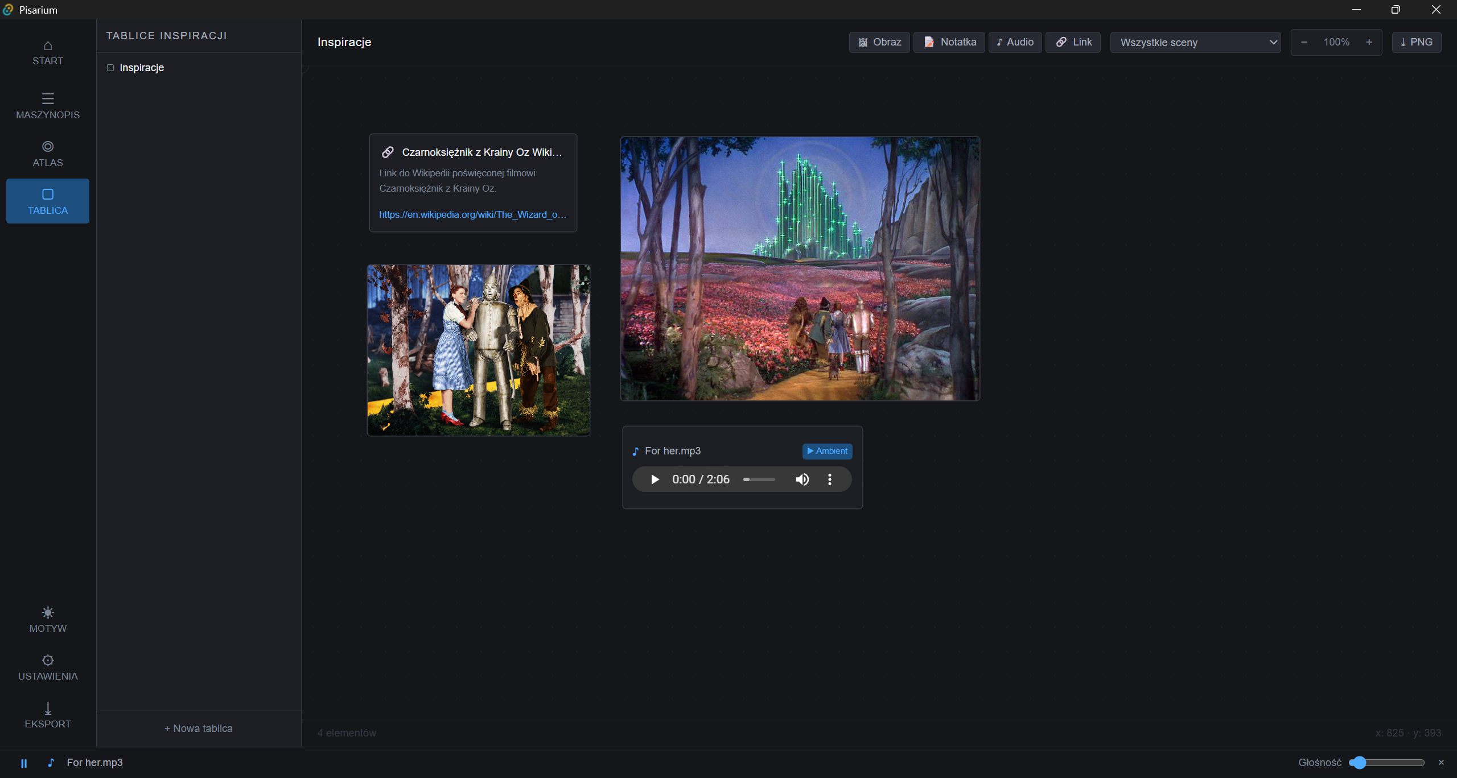This screenshot has height=778, width=1457.
Task: Open the ATLAS section
Action: coord(48,154)
